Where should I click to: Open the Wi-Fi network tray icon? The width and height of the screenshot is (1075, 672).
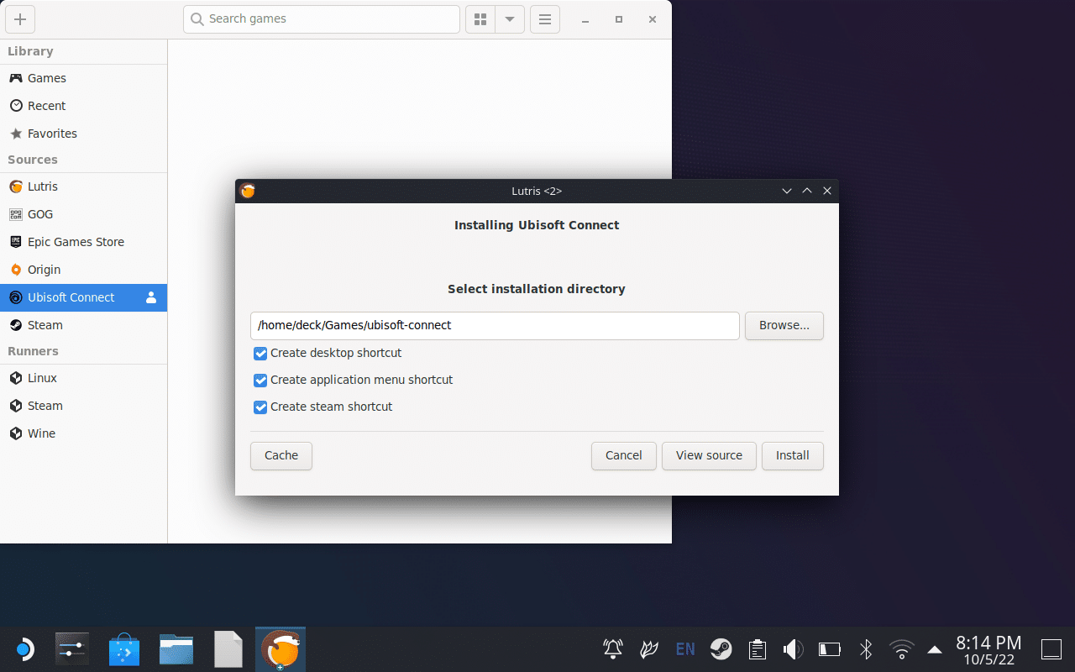[x=902, y=649]
